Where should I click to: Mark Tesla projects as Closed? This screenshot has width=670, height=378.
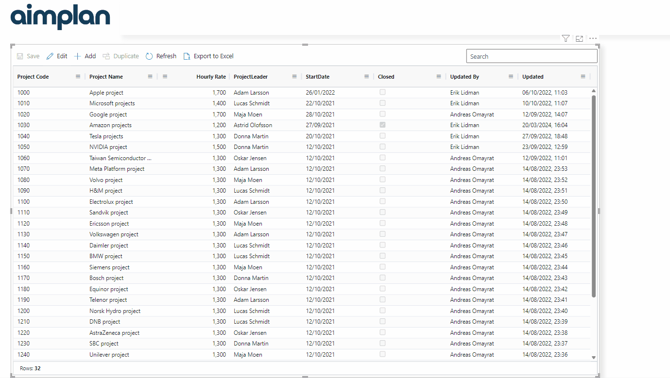pyautogui.click(x=382, y=135)
